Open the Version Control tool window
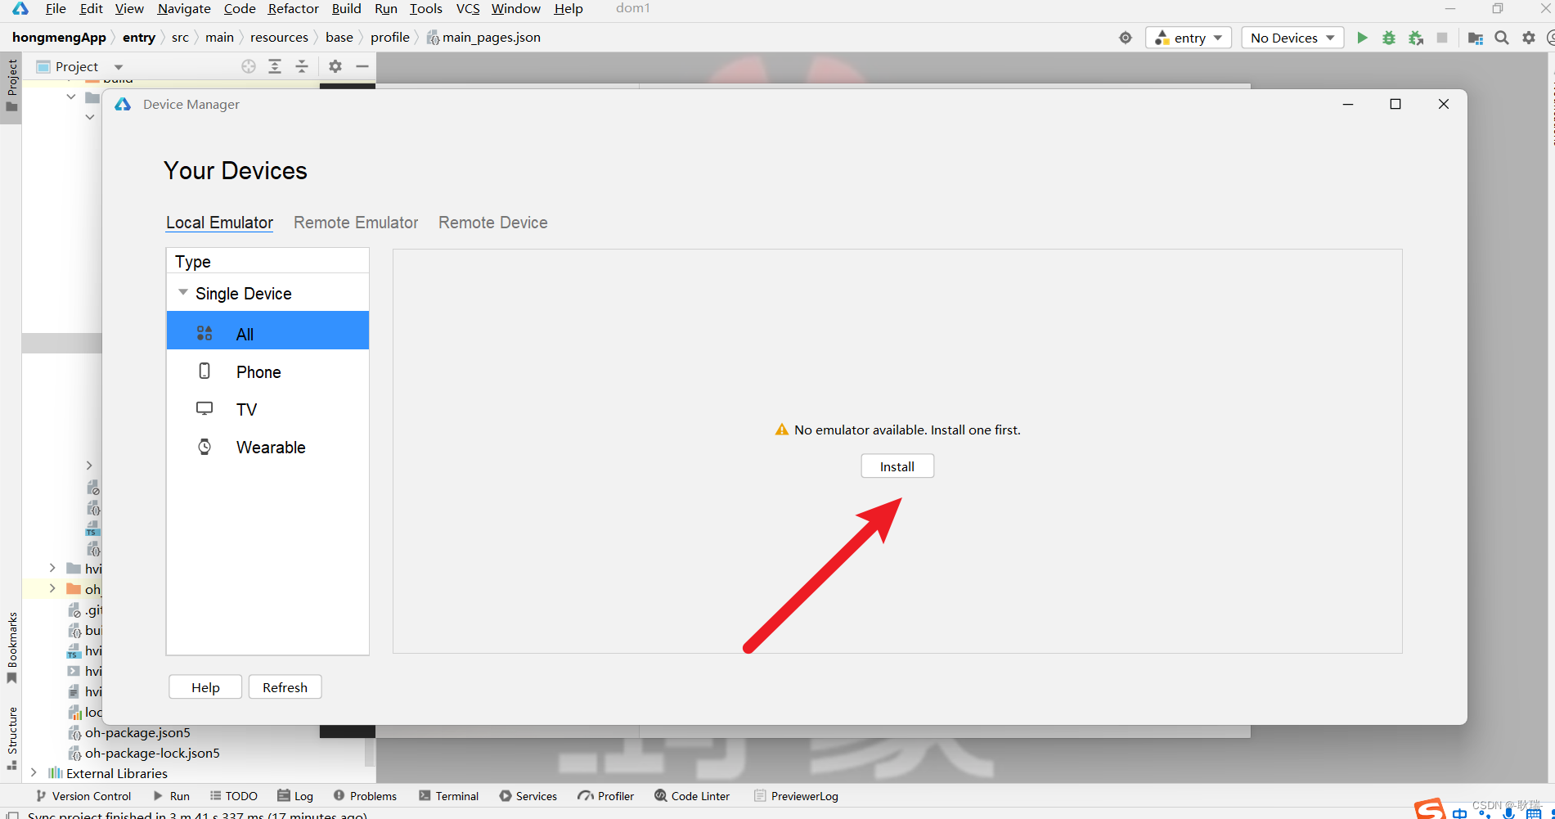The image size is (1555, 819). click(x=83, y=796)
